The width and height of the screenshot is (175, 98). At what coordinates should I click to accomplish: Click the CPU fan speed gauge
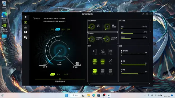coord(92,39)
